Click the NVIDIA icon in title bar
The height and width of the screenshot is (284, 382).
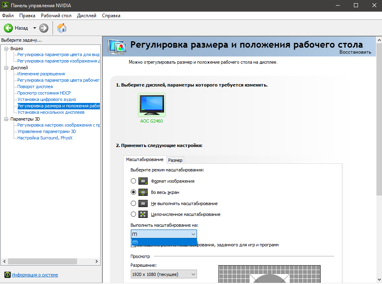click(x=5, y=5)
